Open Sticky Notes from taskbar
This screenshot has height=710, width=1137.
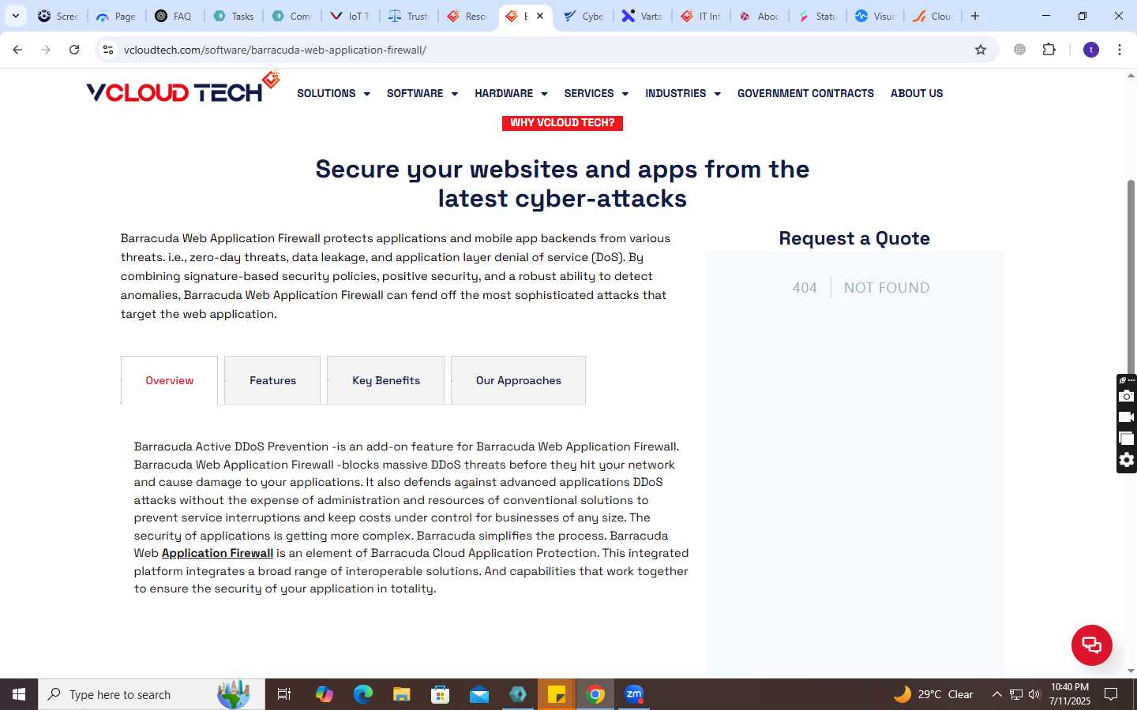pos(557,694)
